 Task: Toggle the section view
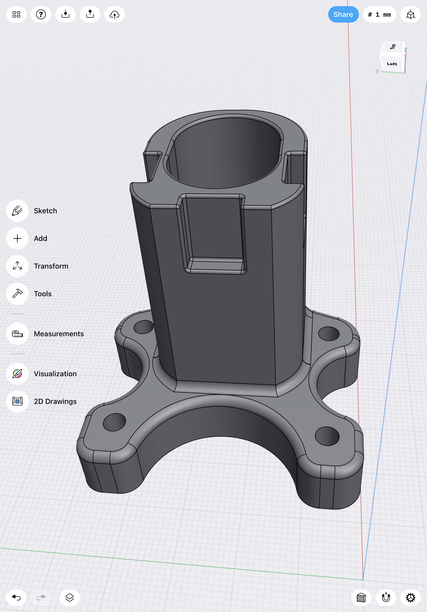[x=361, y=597]
